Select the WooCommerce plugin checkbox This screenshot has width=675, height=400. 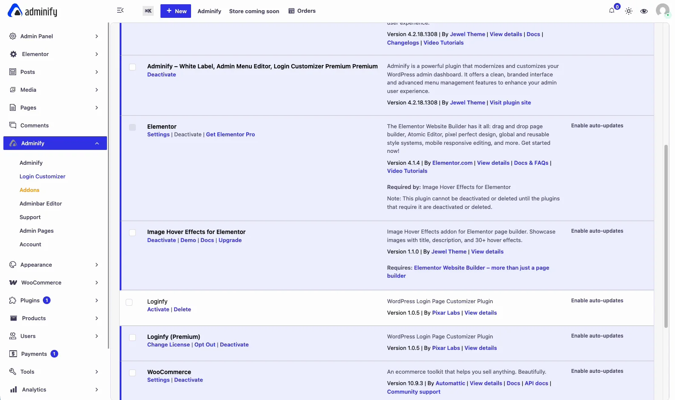[x=132, y=373]
